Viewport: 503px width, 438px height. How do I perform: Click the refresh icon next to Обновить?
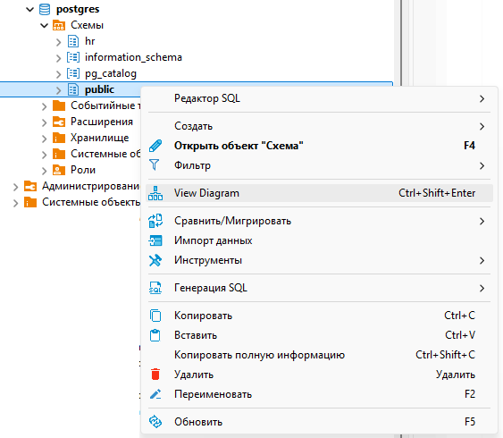155,422
